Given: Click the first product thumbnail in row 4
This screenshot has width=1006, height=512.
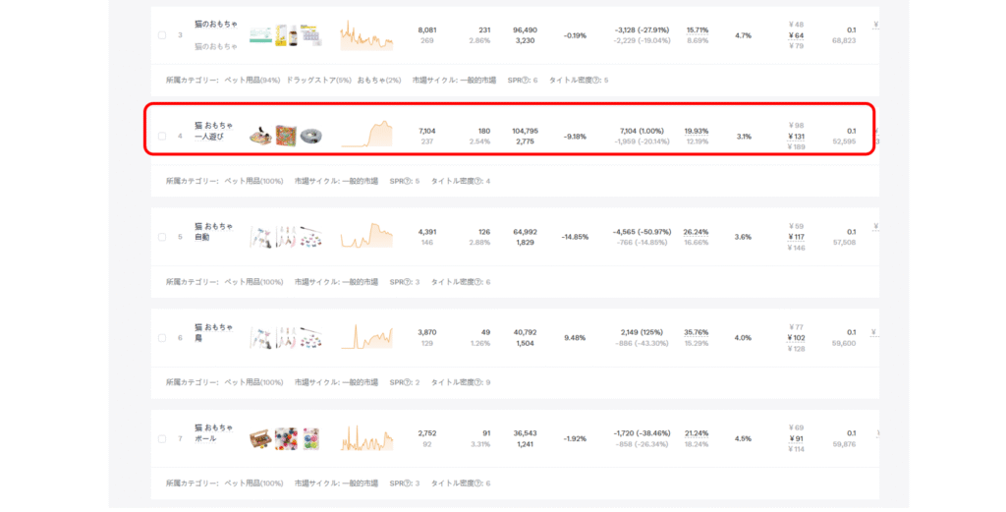Looking at the screenshot, I should [260, 137].
